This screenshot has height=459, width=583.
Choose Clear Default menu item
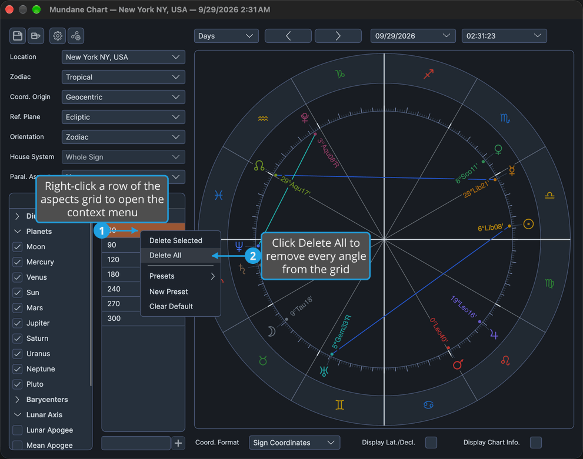181,306
